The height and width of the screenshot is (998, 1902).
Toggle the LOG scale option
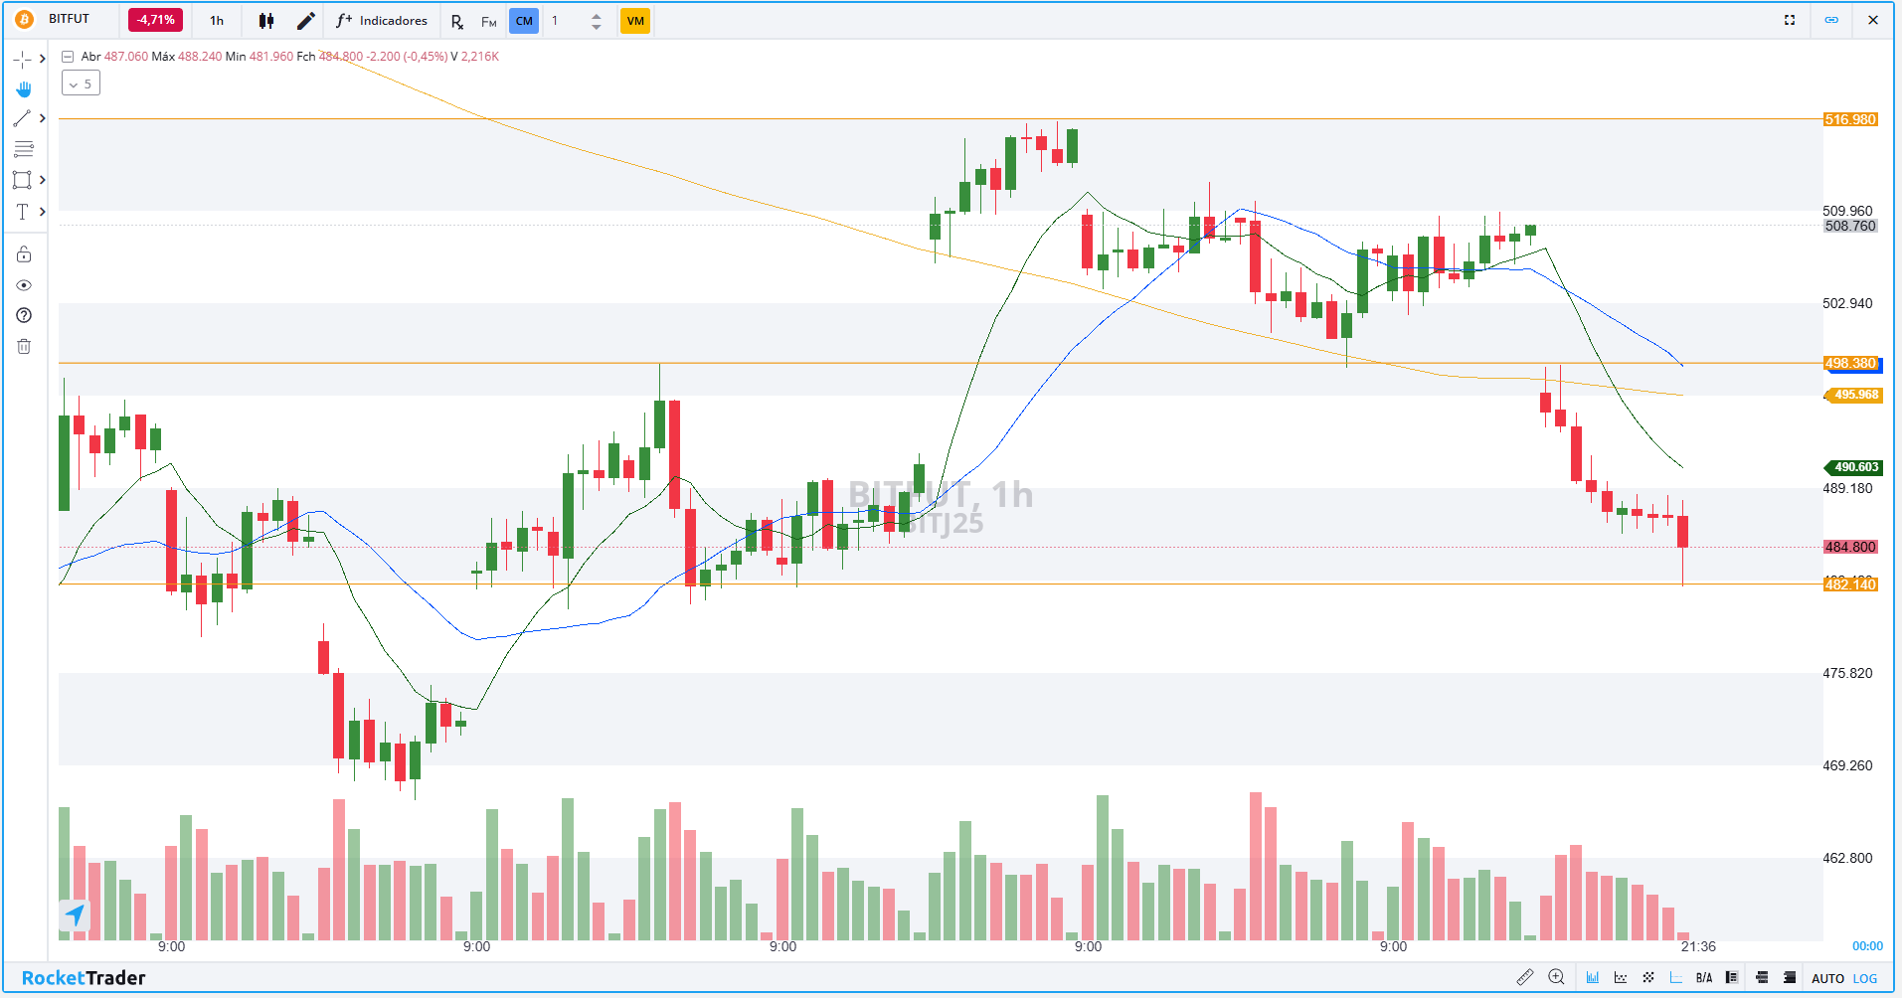(1865, 979)
